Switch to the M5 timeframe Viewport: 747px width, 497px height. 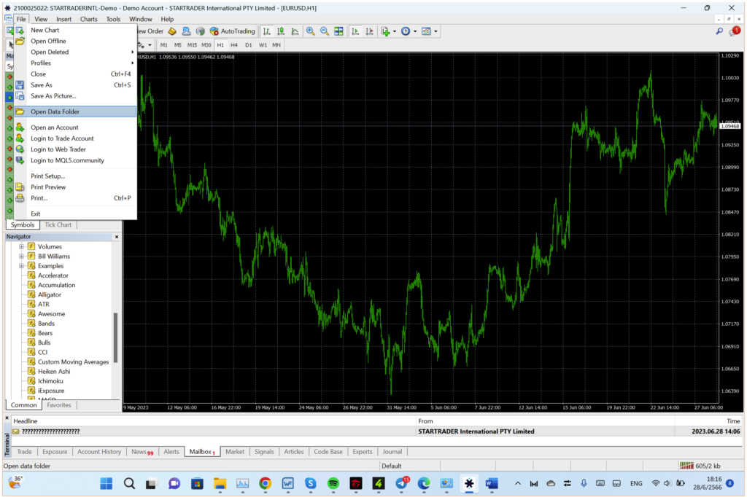[x=178, y=45]
